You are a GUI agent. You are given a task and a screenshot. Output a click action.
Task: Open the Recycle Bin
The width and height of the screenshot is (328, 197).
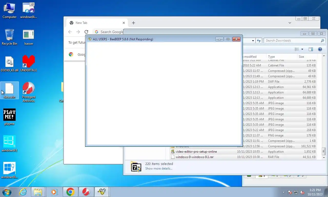click(x=9, y=37)
